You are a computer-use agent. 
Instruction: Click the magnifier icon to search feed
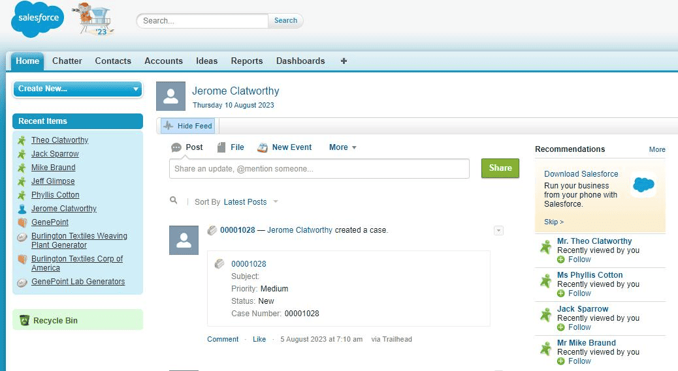coord(173,200)
